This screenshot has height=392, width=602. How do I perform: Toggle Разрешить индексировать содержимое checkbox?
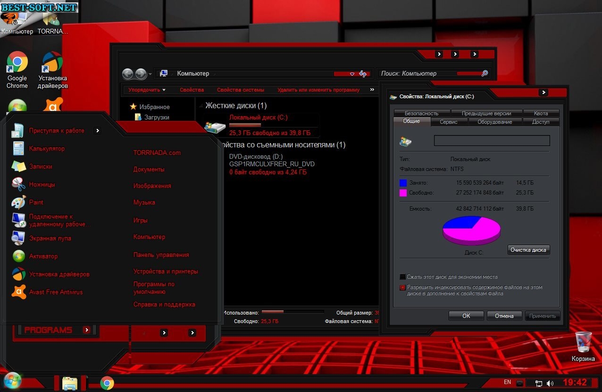(x=402, y=287)
